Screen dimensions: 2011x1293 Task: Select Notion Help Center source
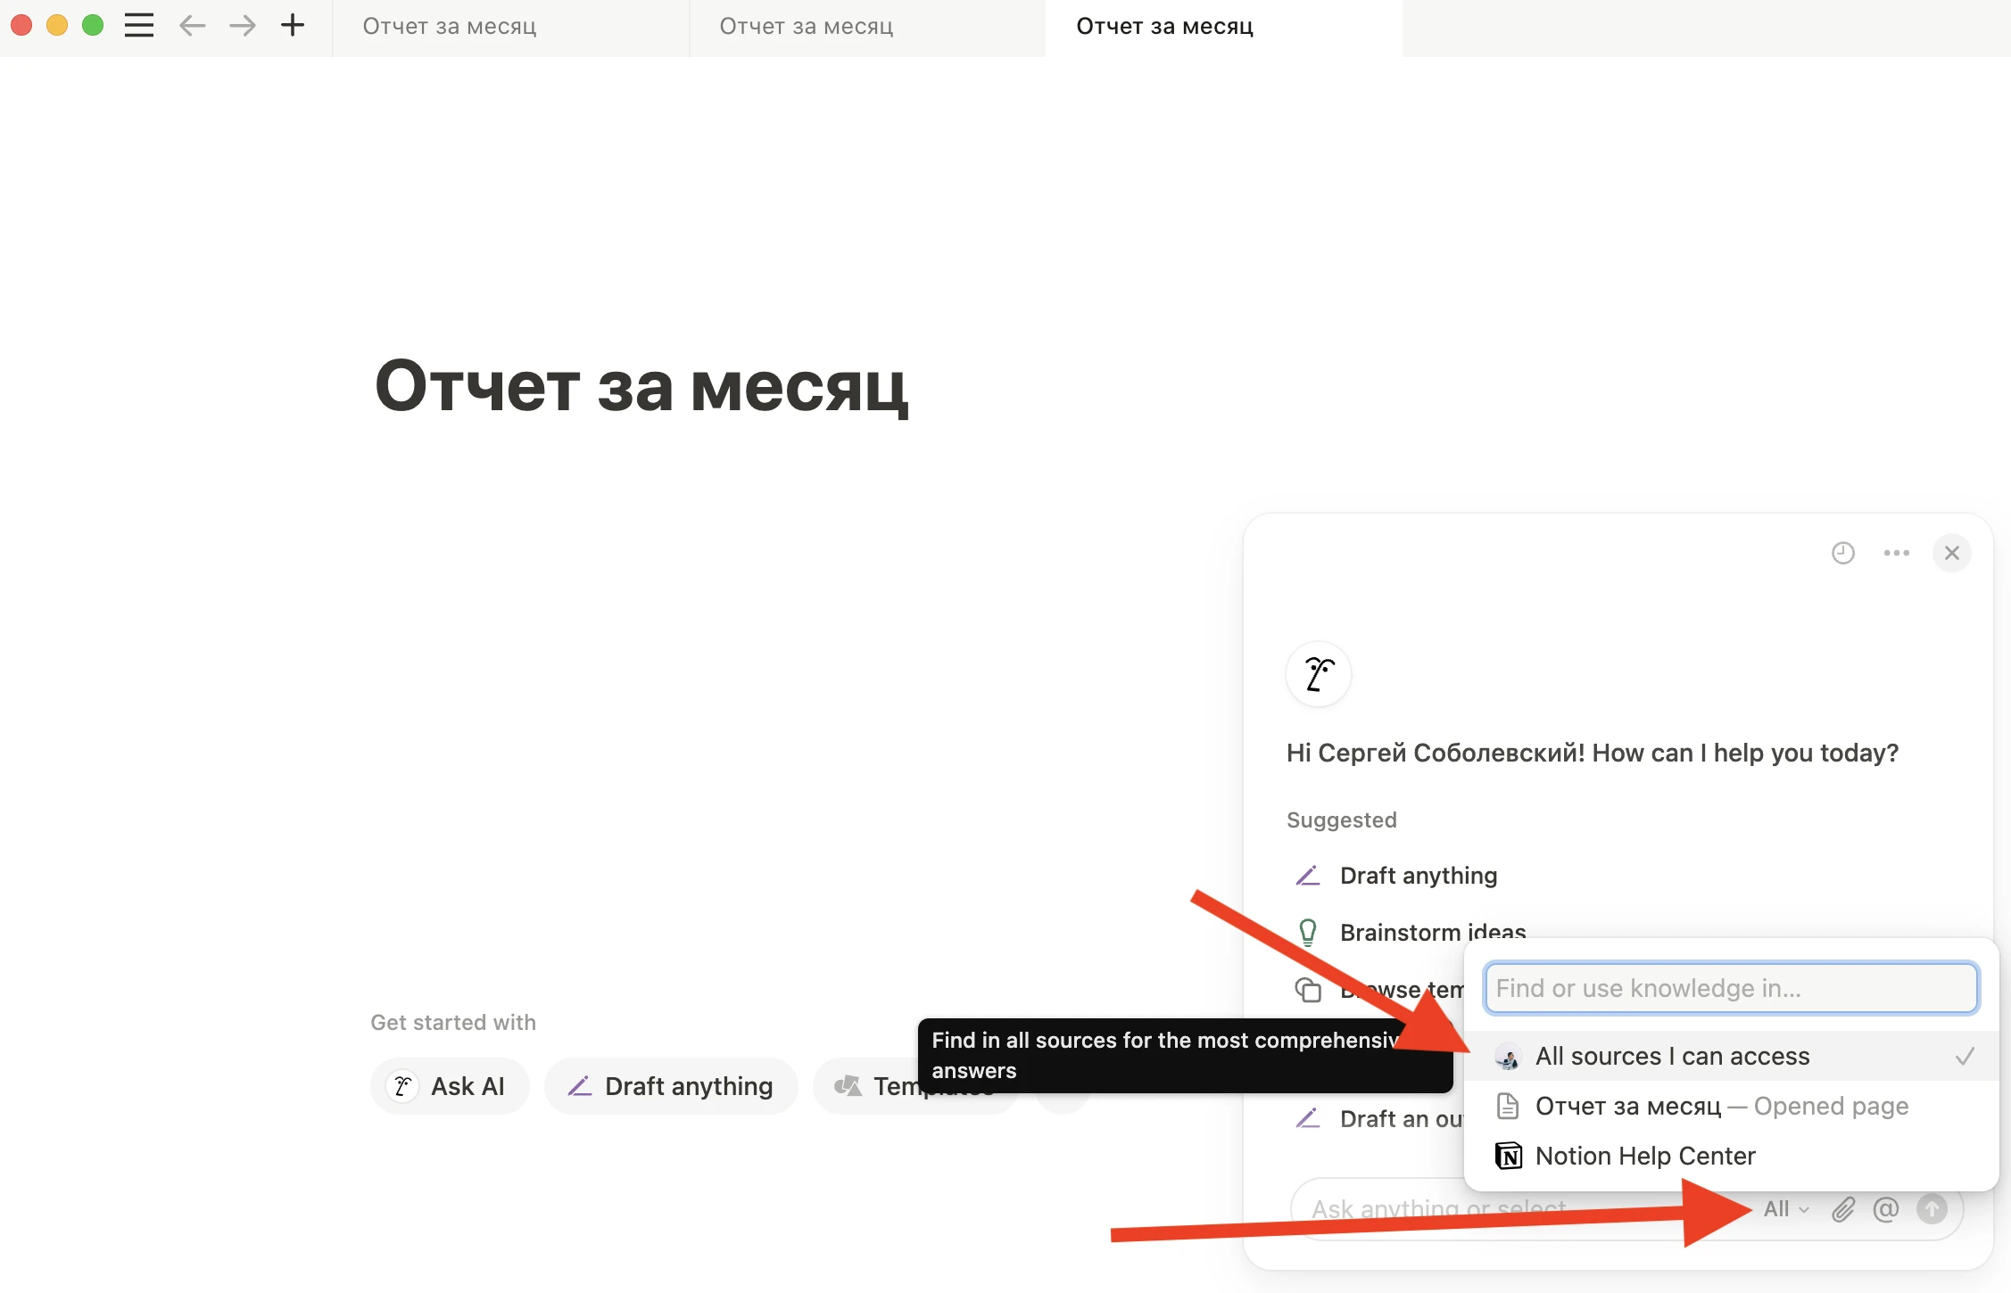(1731, 1156)
